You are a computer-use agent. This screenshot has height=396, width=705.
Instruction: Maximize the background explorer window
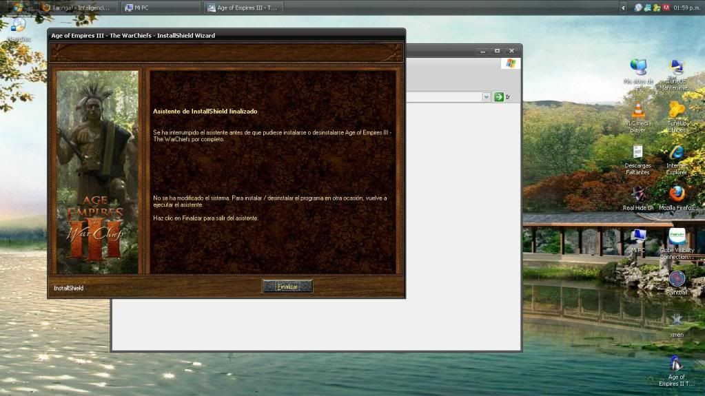[x=497, y=51]
